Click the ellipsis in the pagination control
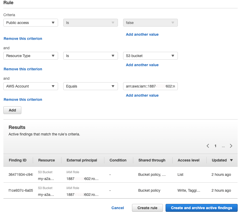This screenshot has width=240, height=212. pyautogui.click(x=223, y=146)
